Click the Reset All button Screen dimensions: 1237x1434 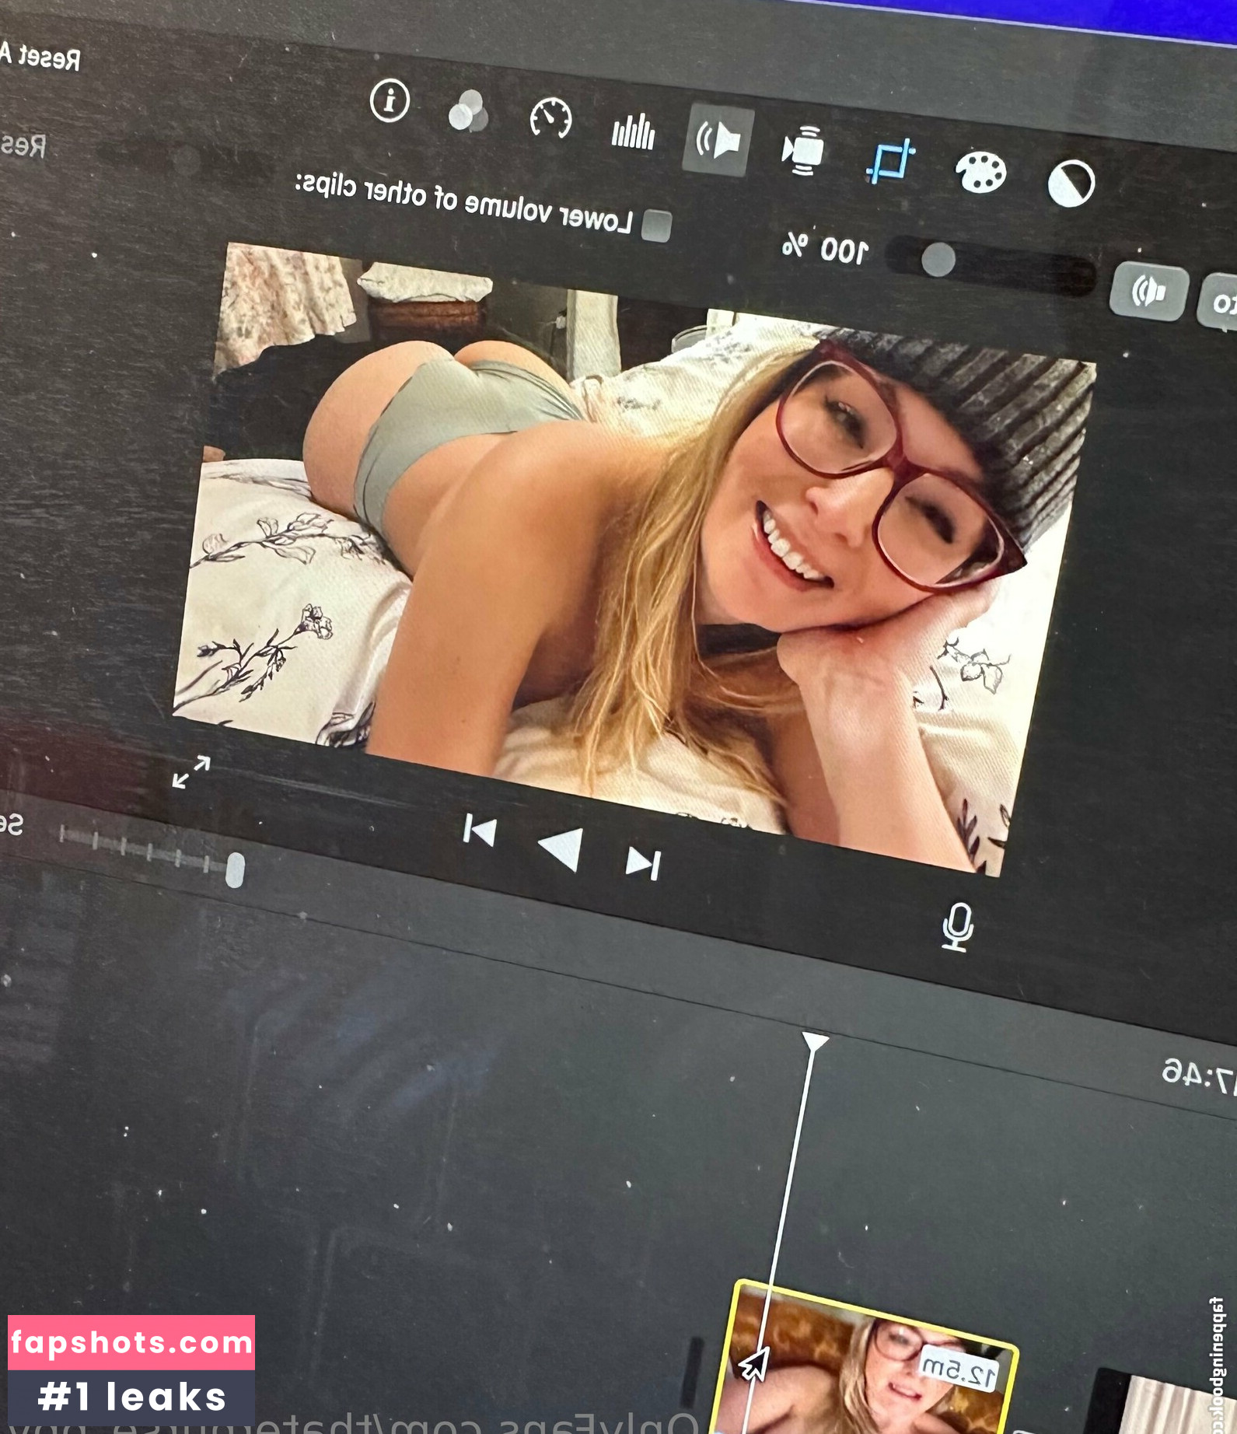point(39,57)
